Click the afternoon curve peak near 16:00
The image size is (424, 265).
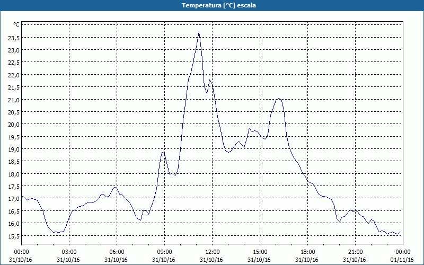[279, 99]
